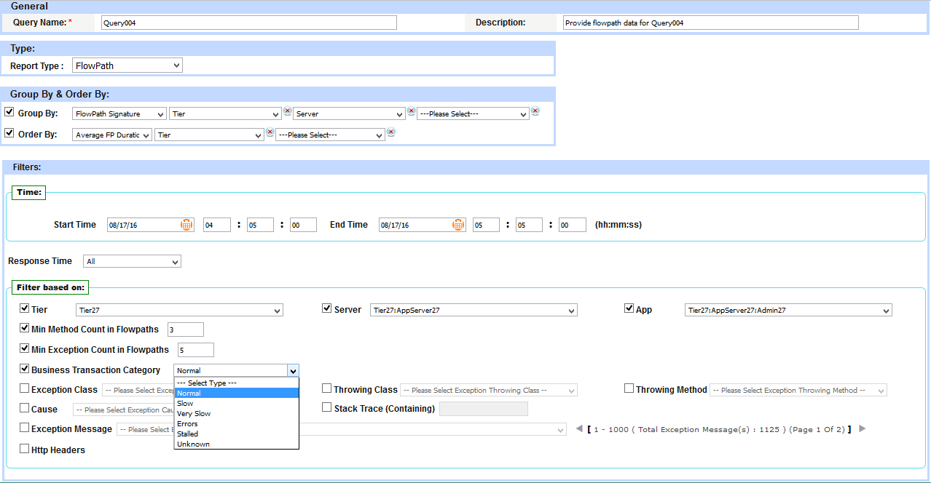931x483 pixels.
Task: Click the Start Time minute field
Action: click(260, 225)
